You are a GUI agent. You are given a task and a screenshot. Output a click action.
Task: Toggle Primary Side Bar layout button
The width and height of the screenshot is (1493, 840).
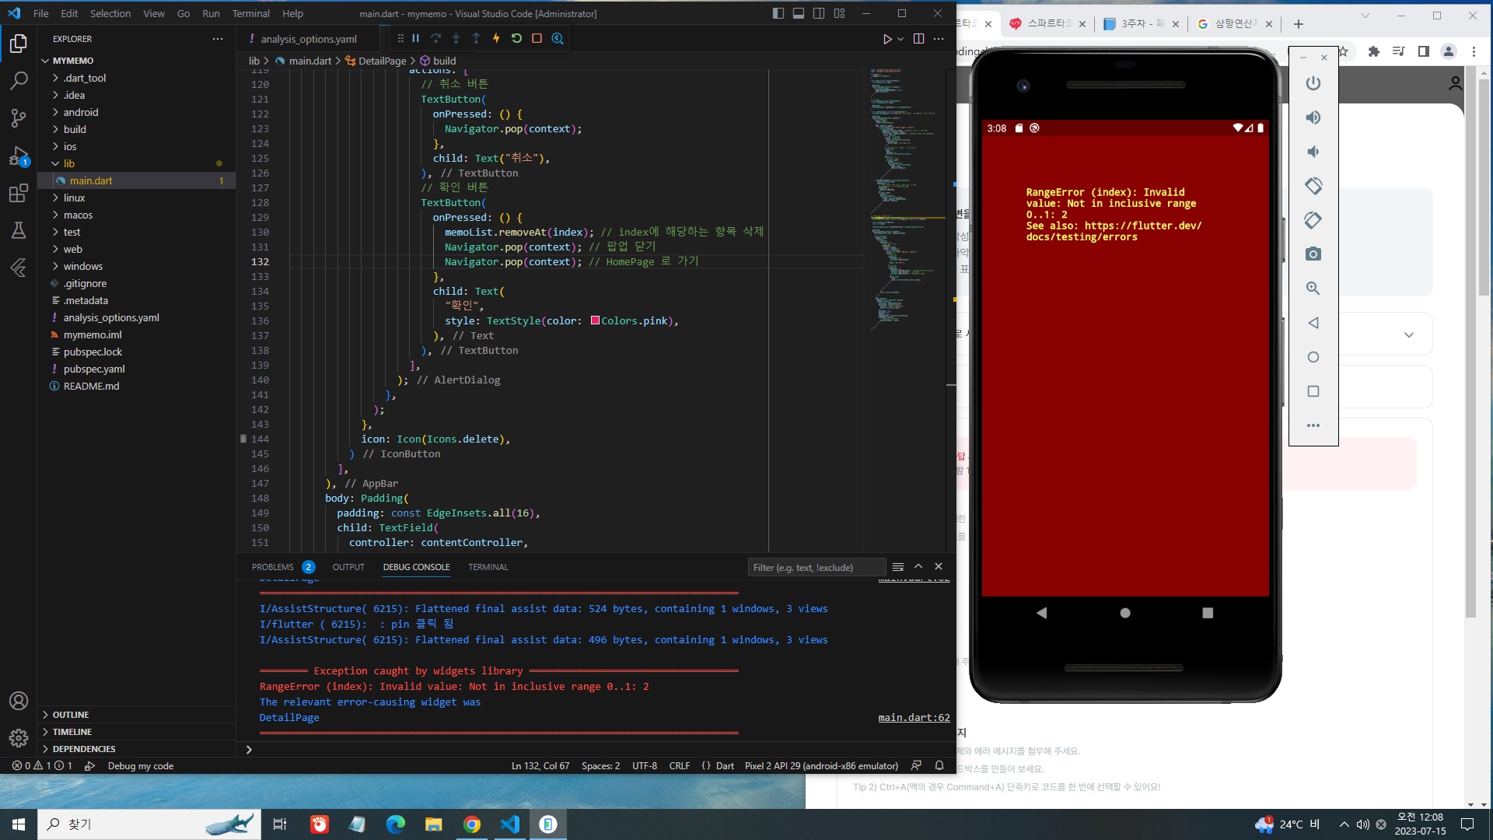(x=778, y=13)
